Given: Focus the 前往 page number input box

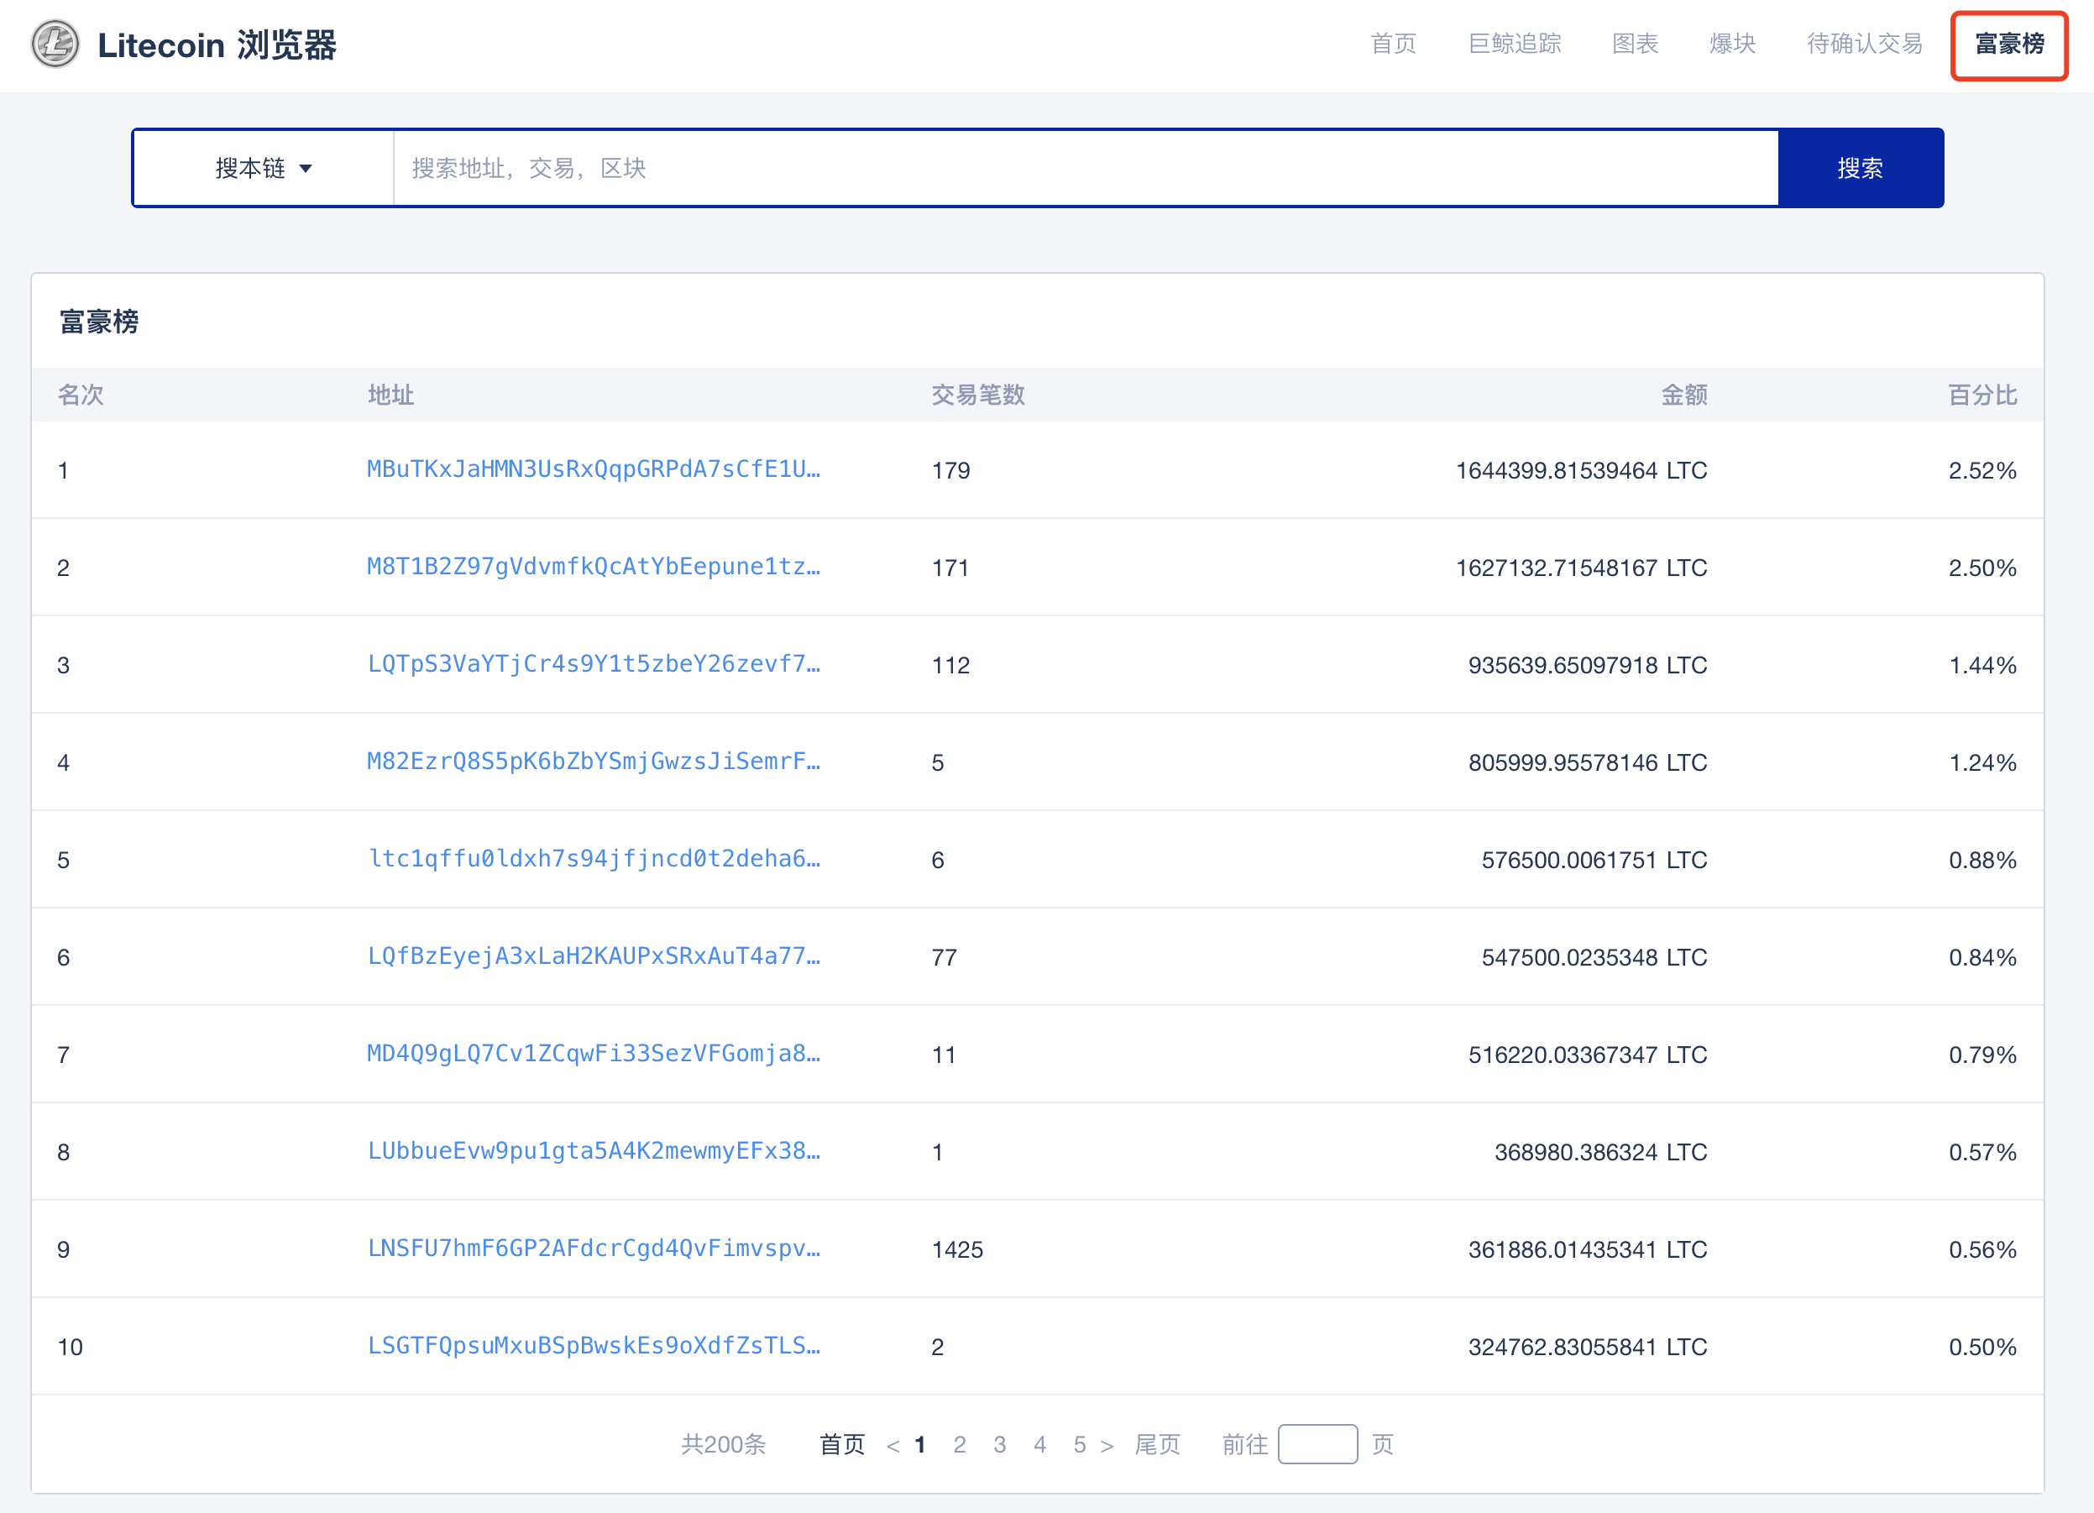Looking at the screenshot, I should (x=1317, y=1444).
